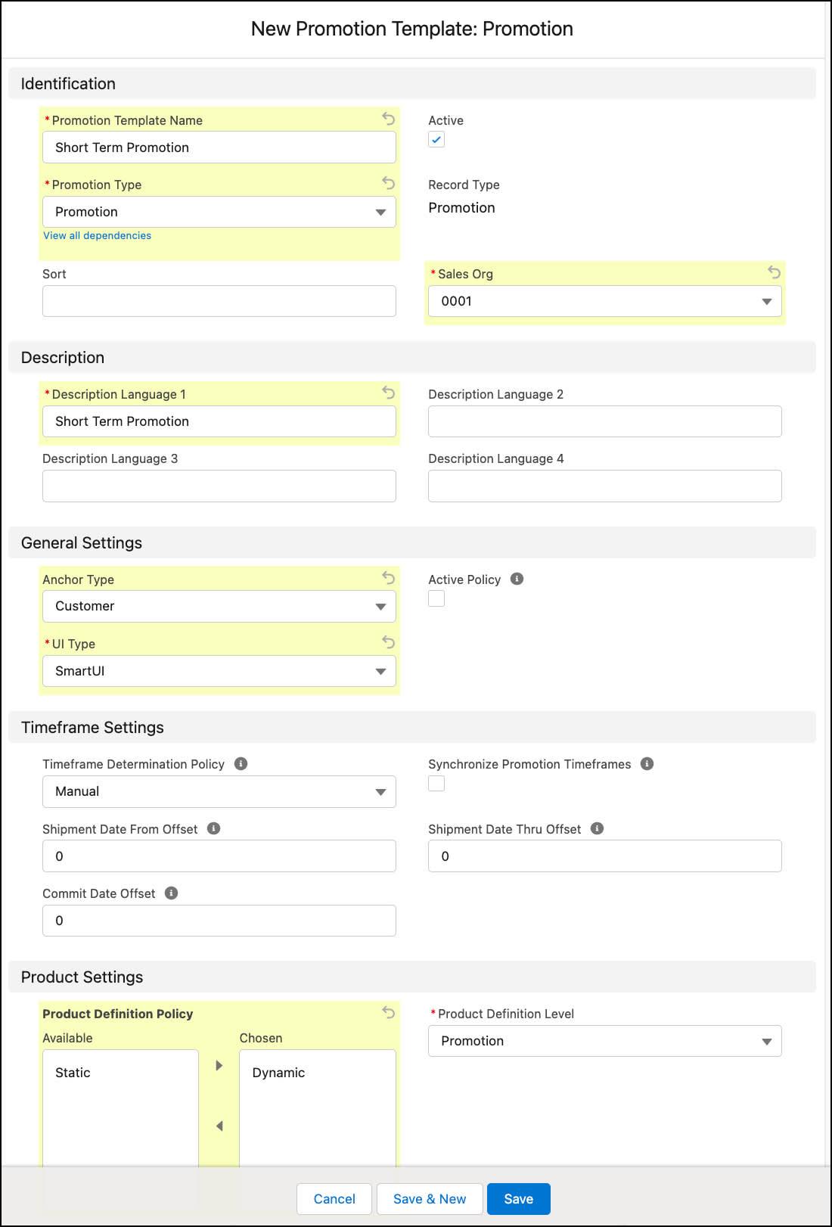Show the Commit Date Offset help tooltip

pyautogui.click(x=171, y=893)
